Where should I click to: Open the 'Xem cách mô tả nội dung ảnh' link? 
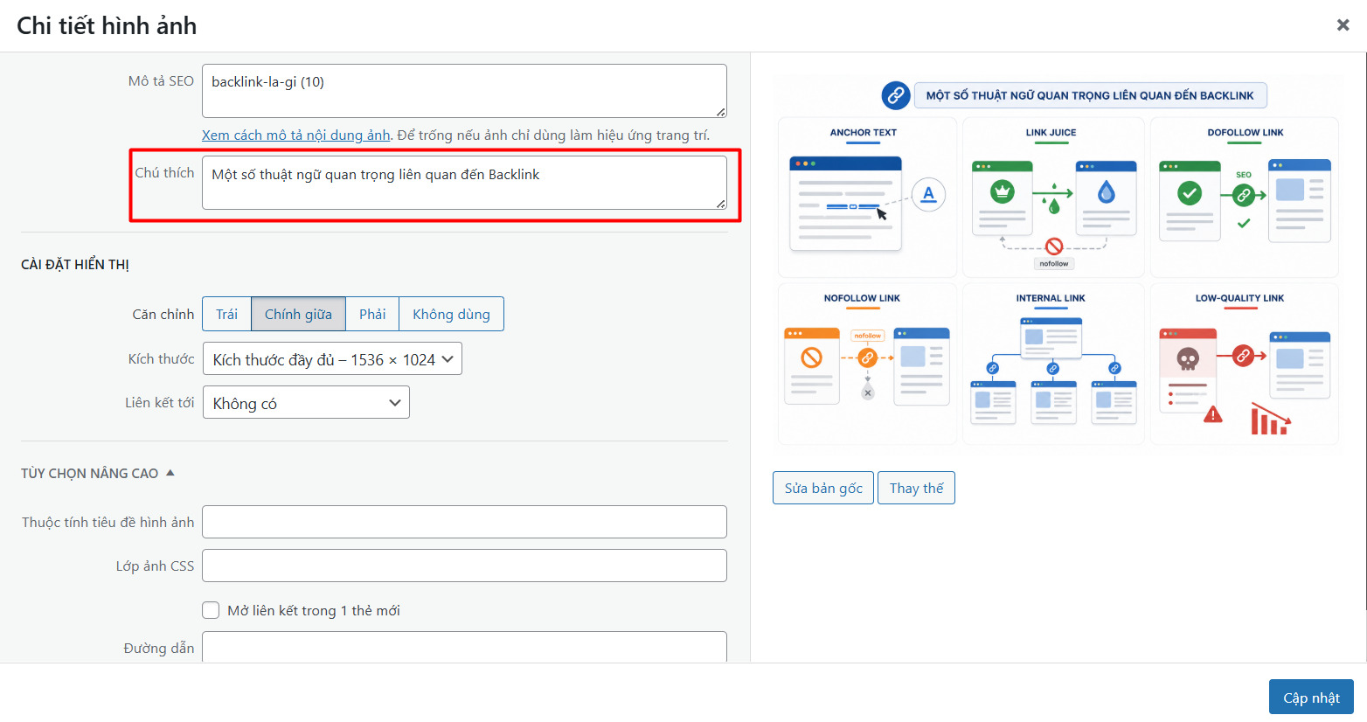[295, 135]
